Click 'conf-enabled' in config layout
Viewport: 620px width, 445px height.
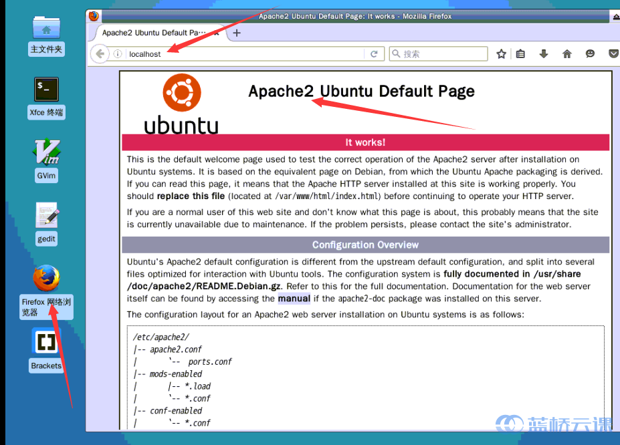coord(175,411)
